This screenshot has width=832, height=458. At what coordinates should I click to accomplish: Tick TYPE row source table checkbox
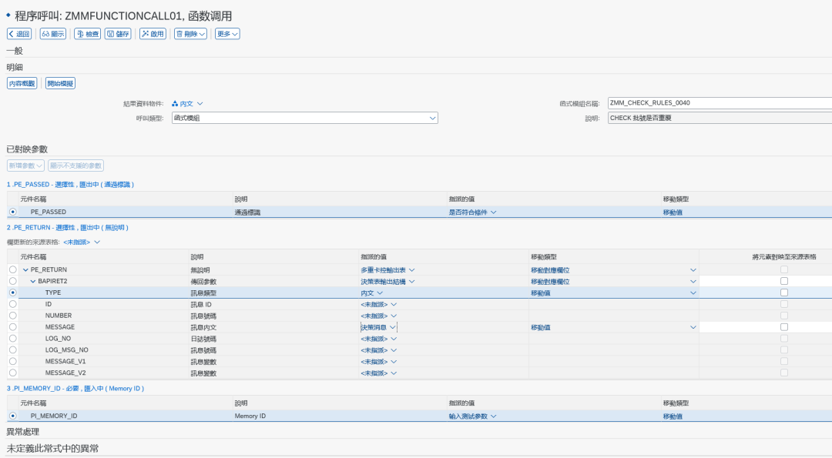(x=784, y=293)
